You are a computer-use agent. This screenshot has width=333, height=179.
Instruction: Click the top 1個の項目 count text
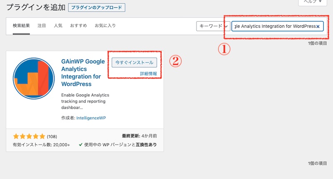[317, 44]
